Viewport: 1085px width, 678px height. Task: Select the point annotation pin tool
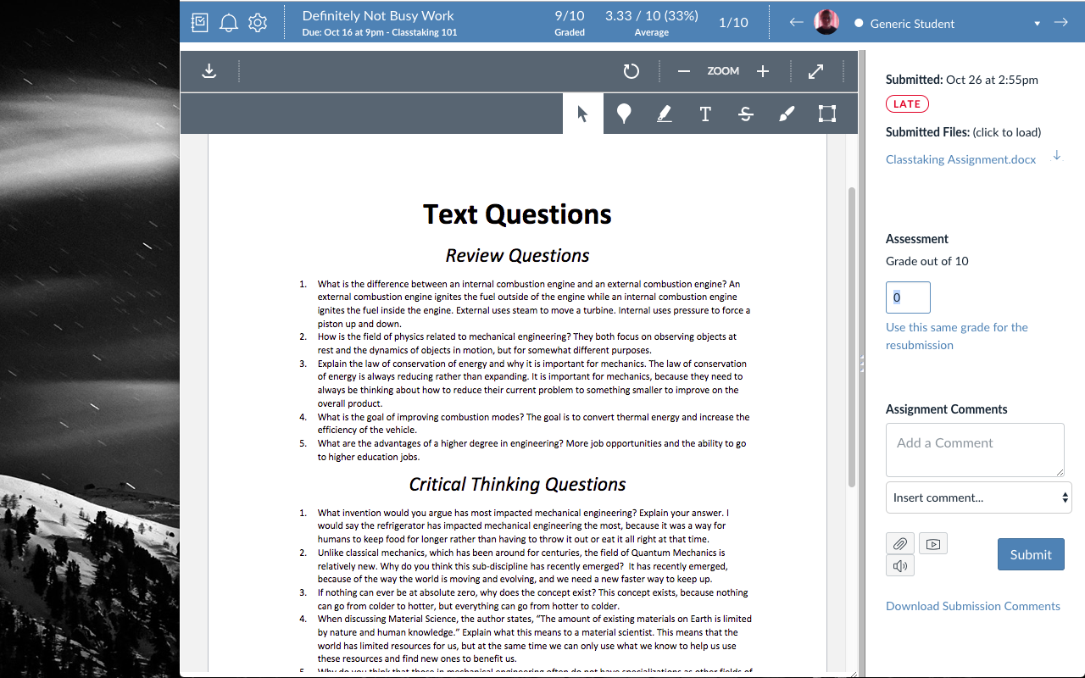coord(624,114)
